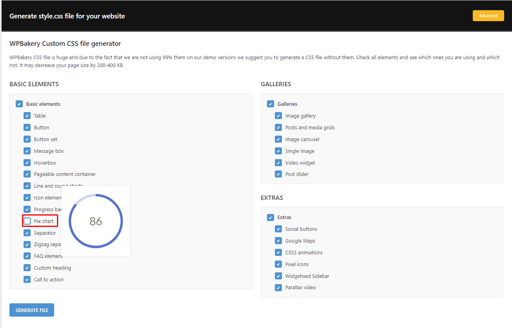The height and width of the screenshot is (328, 512).
Task: Uncheck the Button set checkbox
Action: pos(27,139)
